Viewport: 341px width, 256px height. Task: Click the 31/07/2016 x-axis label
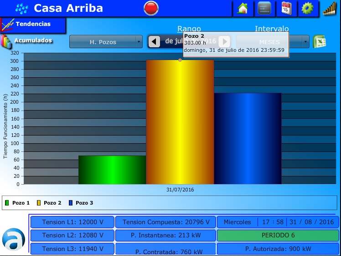pyautogui.click(x=180, y=190)
